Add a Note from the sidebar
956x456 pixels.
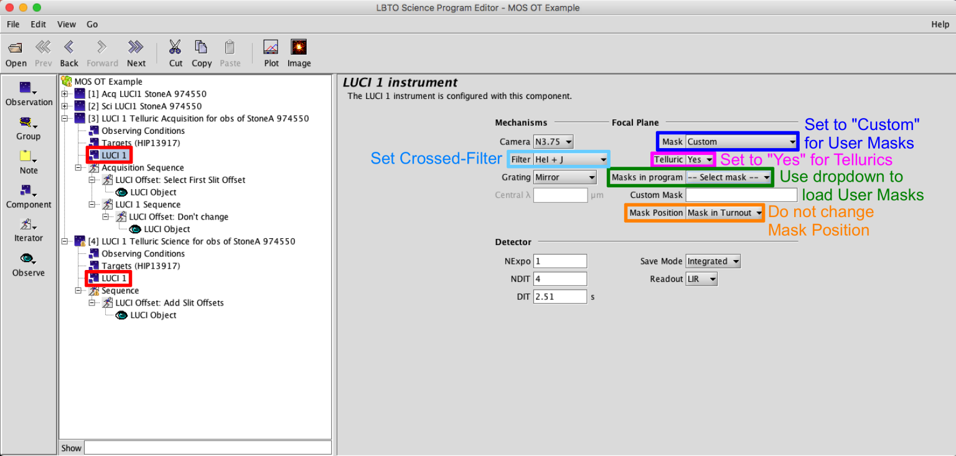pos(28,162)
